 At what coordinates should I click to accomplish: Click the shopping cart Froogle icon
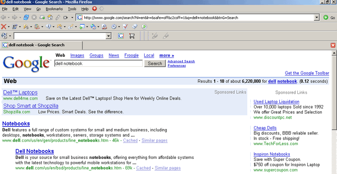point(132,36)
